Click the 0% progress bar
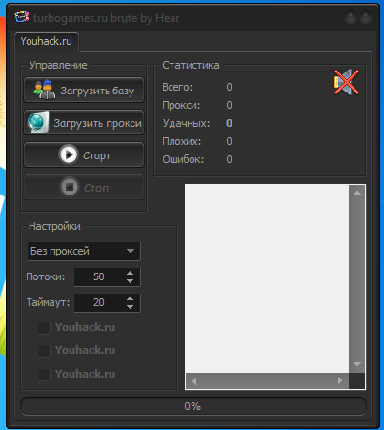Image resolution: width=384 pixels, height=430 pixels. coord(193,406)
